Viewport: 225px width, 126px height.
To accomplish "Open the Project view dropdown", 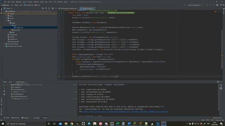I will click(8, 8).
